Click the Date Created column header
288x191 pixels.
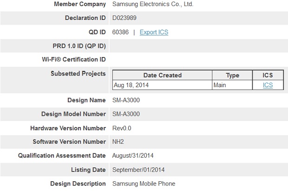point(163,76)
